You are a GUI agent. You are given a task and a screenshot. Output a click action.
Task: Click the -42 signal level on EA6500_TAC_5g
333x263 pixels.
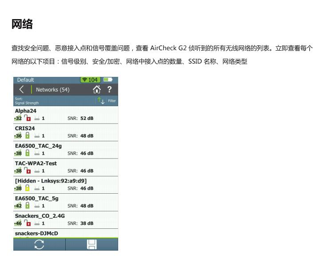18,206
